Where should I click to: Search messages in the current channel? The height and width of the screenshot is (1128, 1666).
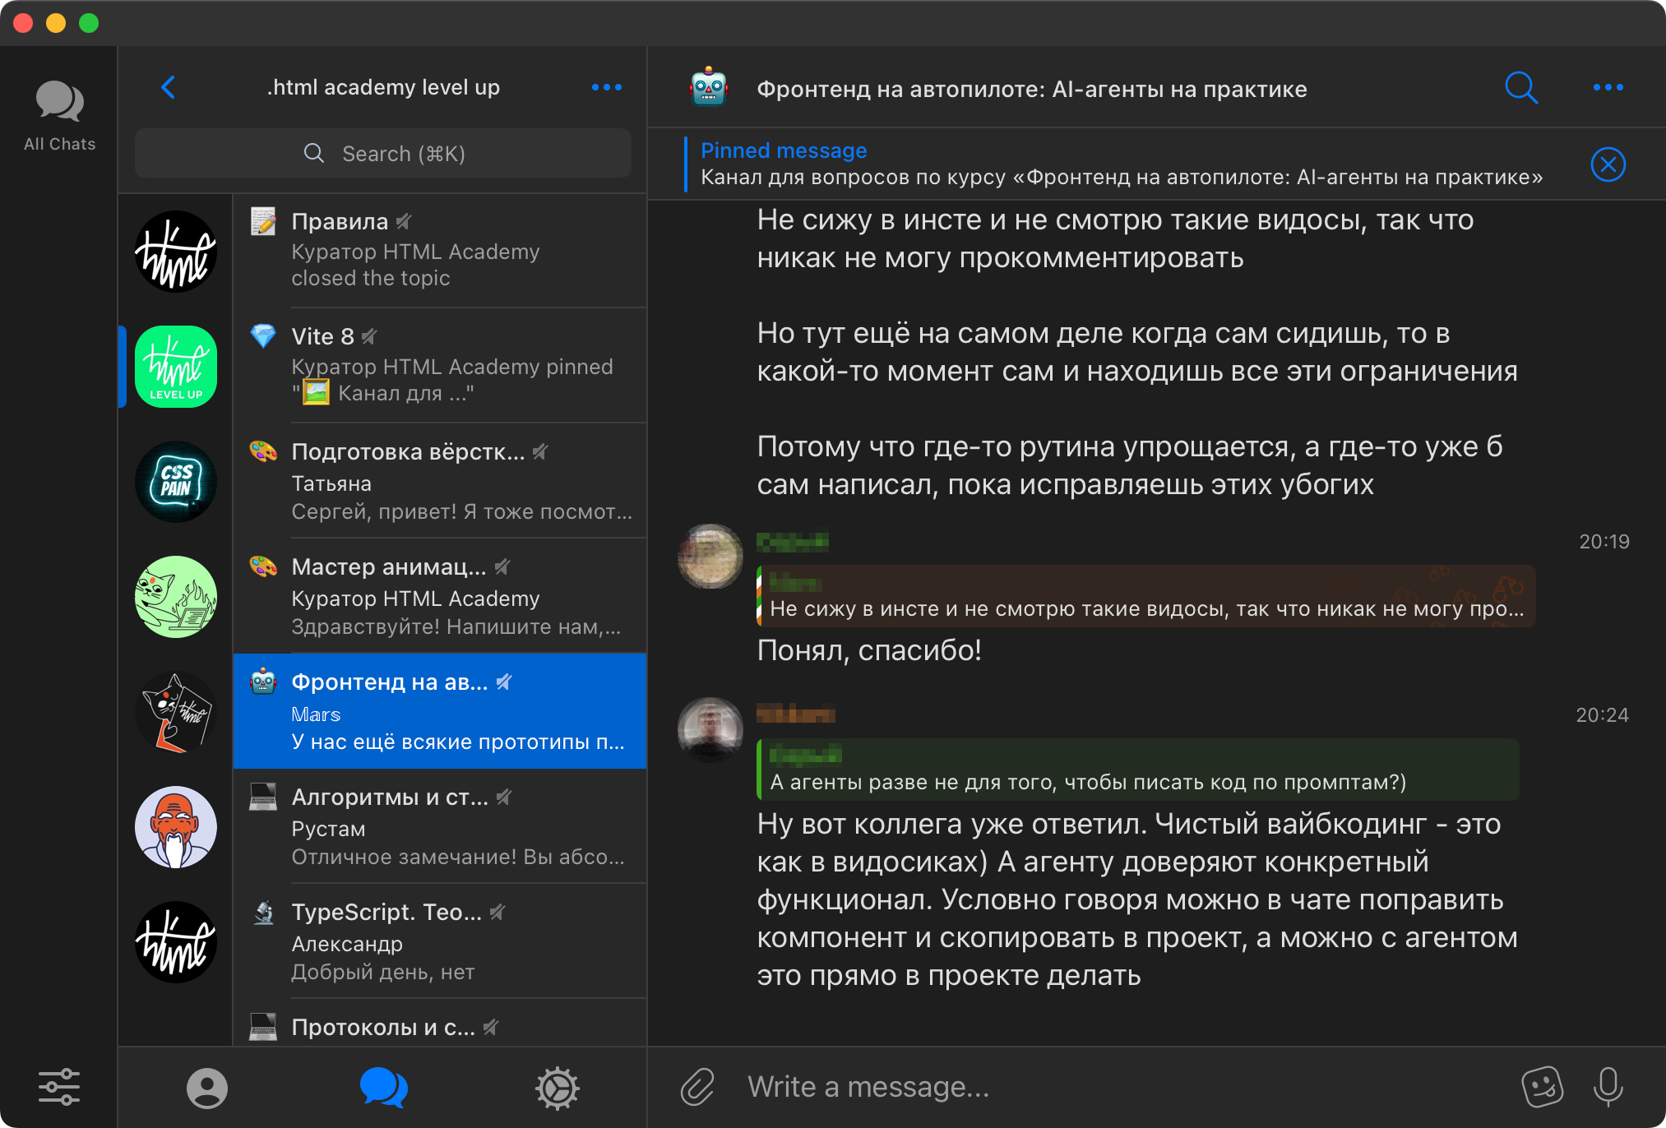coord(1522,88)
